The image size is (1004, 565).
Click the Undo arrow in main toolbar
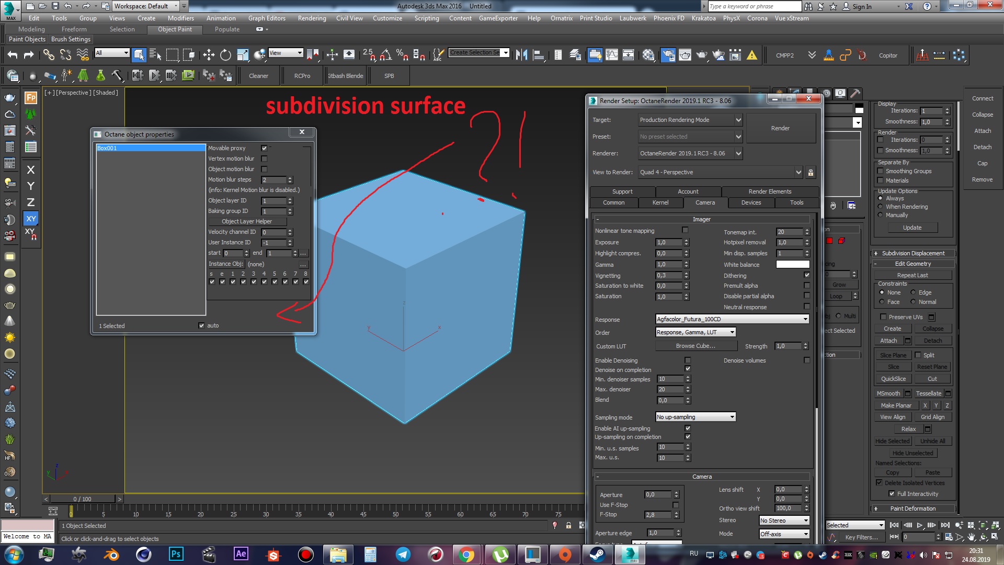click(x=13, y=55)
